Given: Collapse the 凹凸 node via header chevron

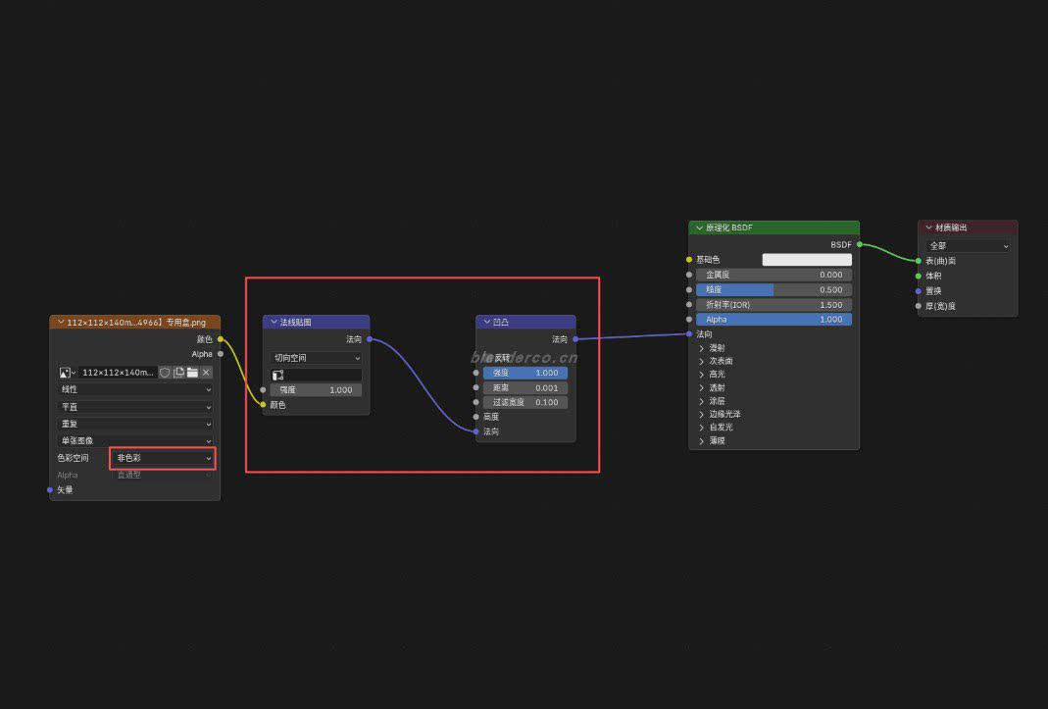Looking at the screenshot, I should (x=486, y=323).
